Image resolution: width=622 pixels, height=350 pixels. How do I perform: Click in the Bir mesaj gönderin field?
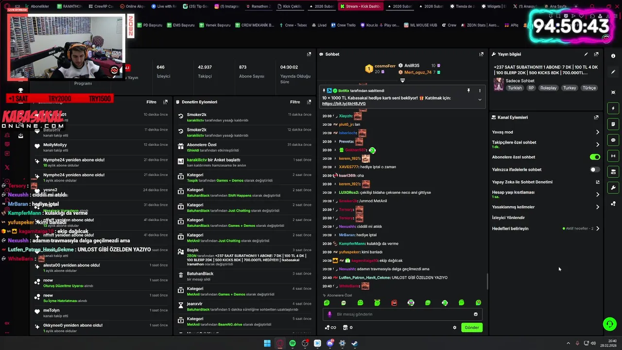[x=402, y=314]
